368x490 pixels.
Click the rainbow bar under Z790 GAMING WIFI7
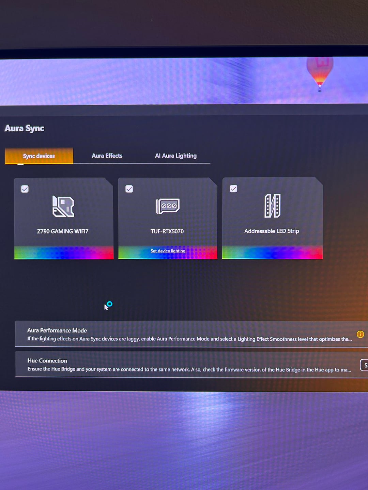pyautogui.click(x=64, y=253)
